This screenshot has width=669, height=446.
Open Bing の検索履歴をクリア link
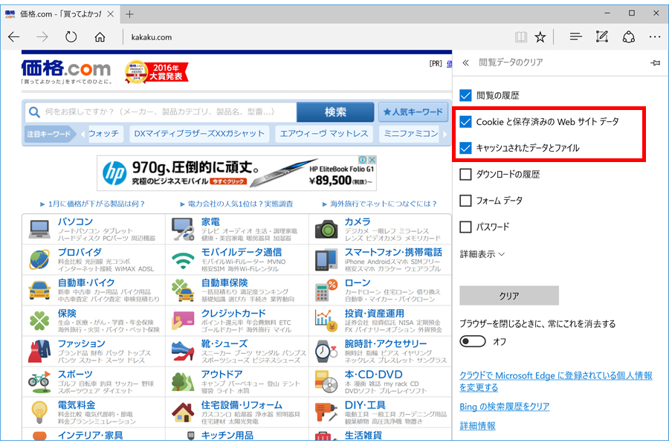[x=504, y=407]
